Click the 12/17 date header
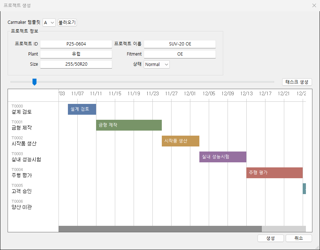The image size is (320, 250). [265, 93]
